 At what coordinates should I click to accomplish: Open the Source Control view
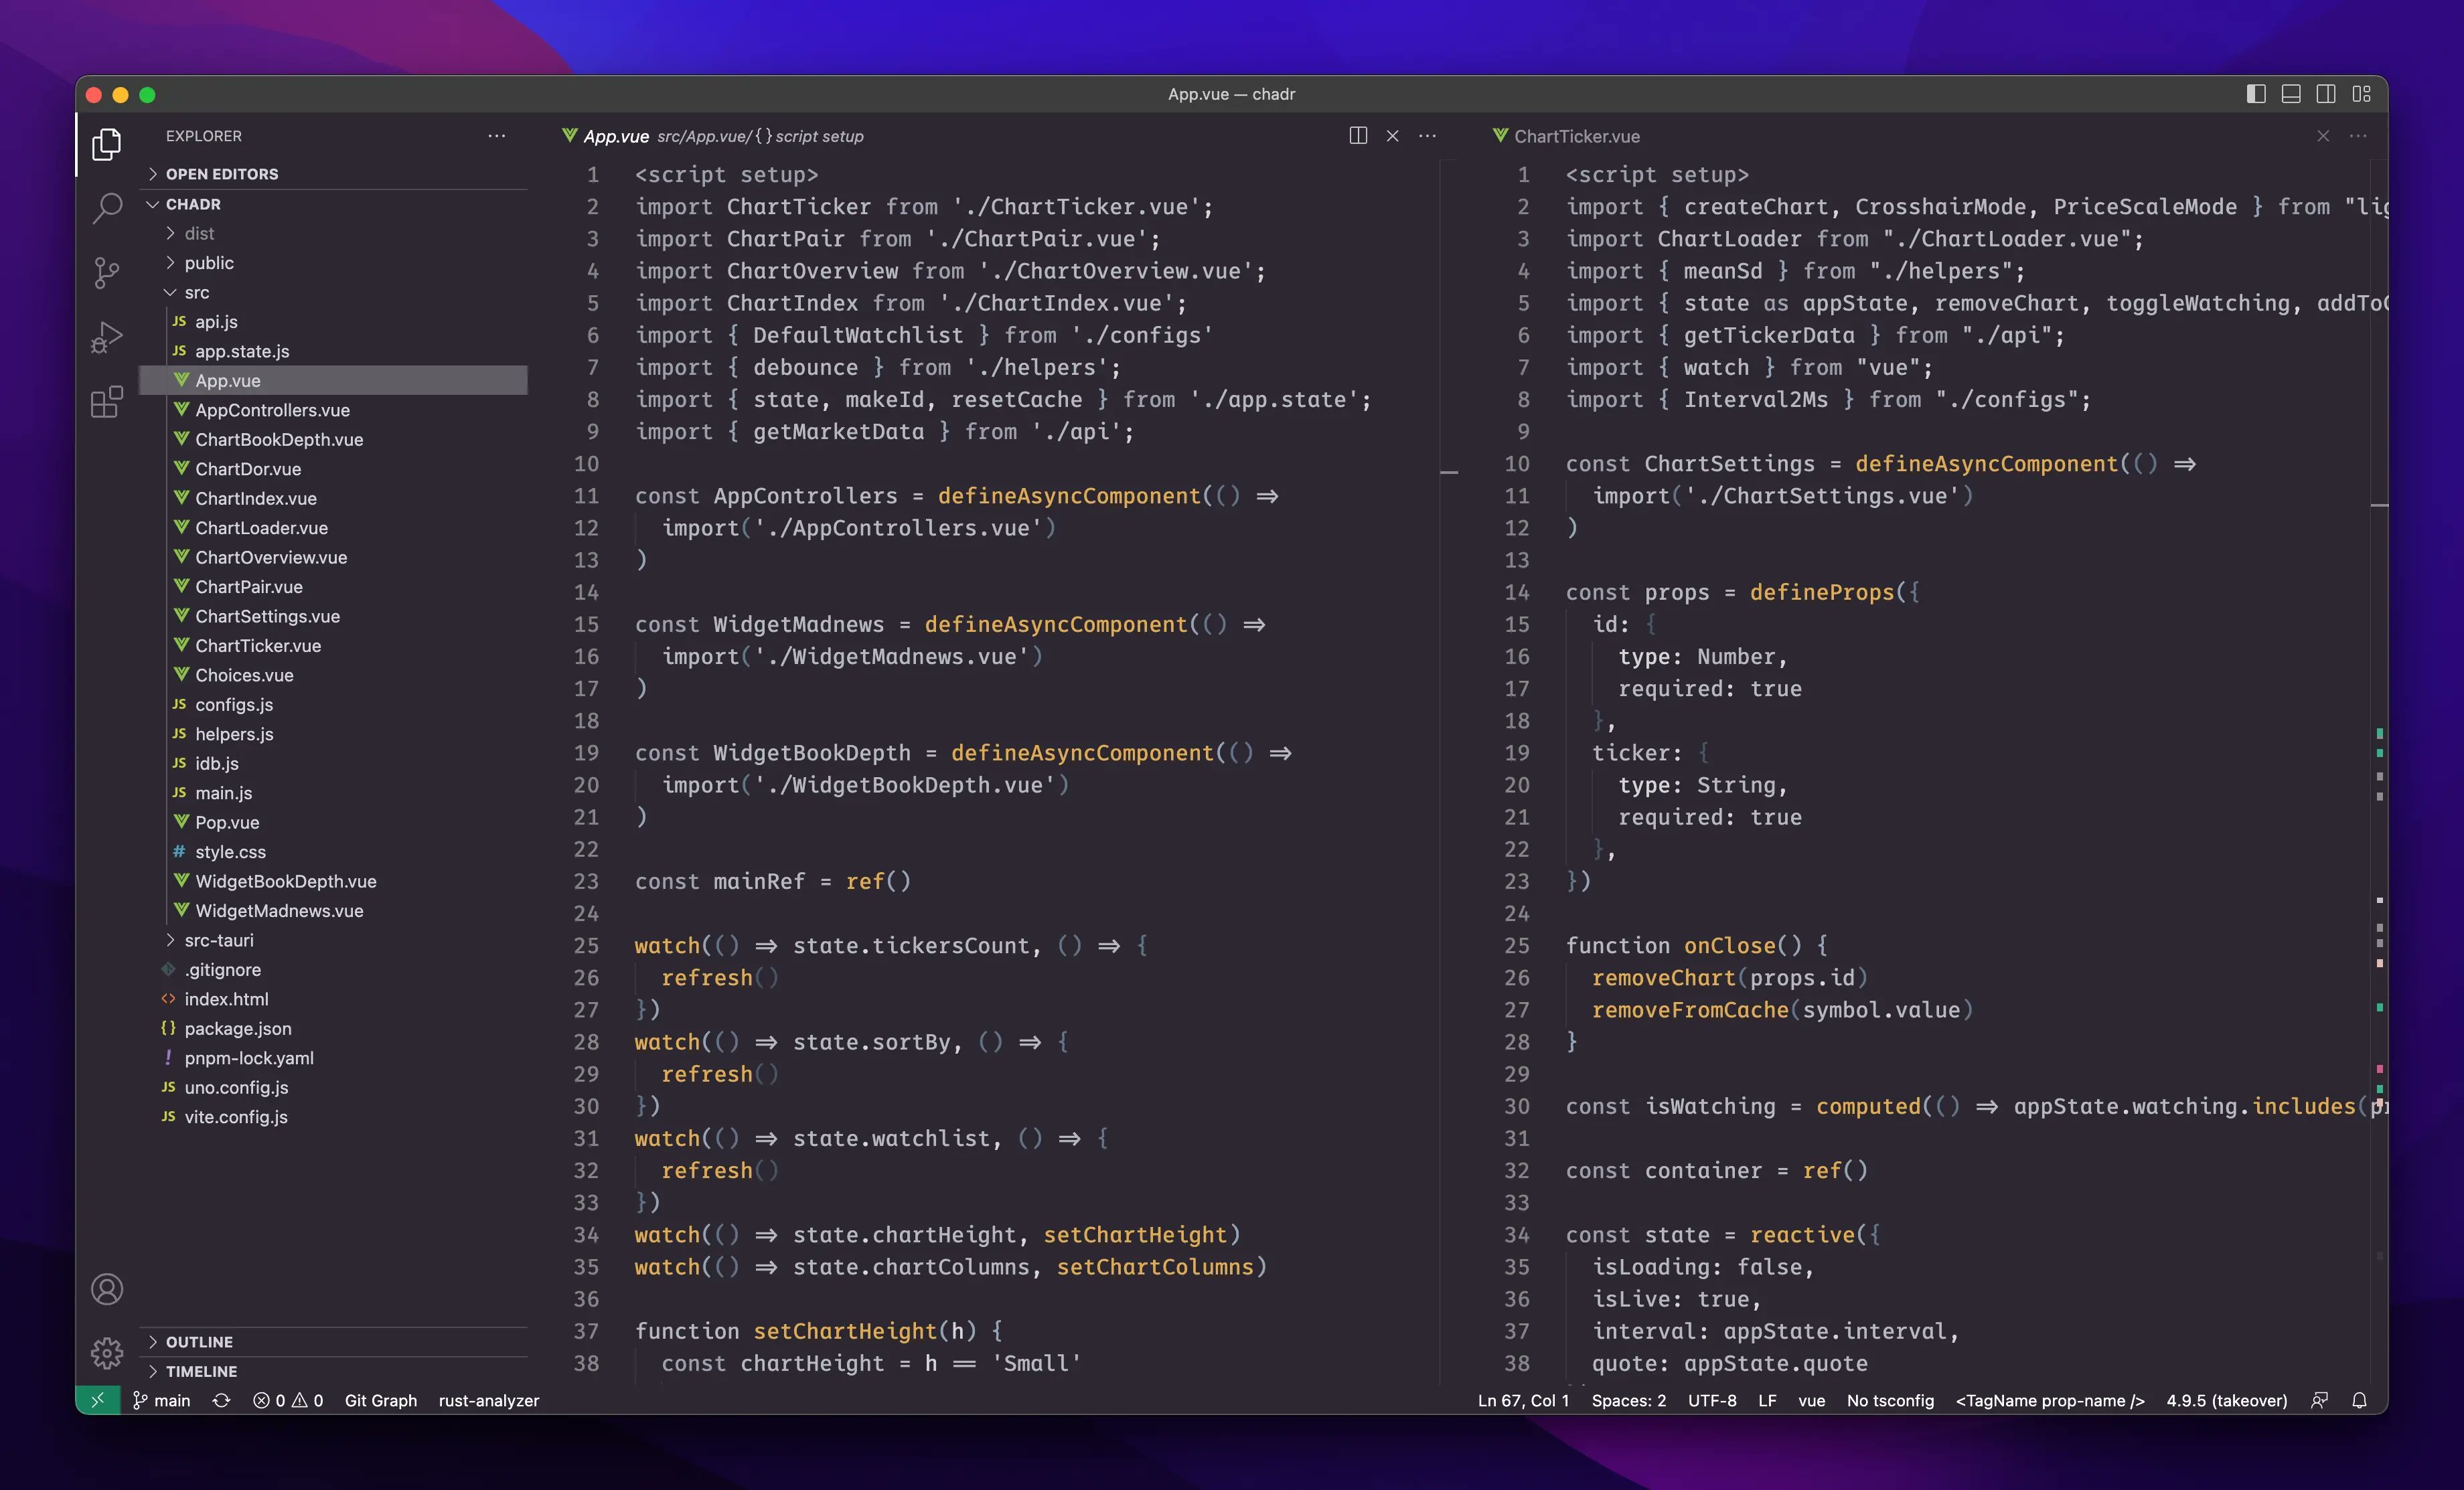point(107,272)
